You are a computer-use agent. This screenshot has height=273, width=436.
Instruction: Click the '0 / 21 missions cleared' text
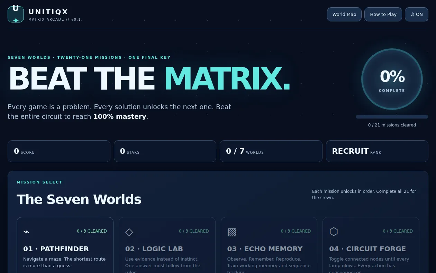coord(392,125)
